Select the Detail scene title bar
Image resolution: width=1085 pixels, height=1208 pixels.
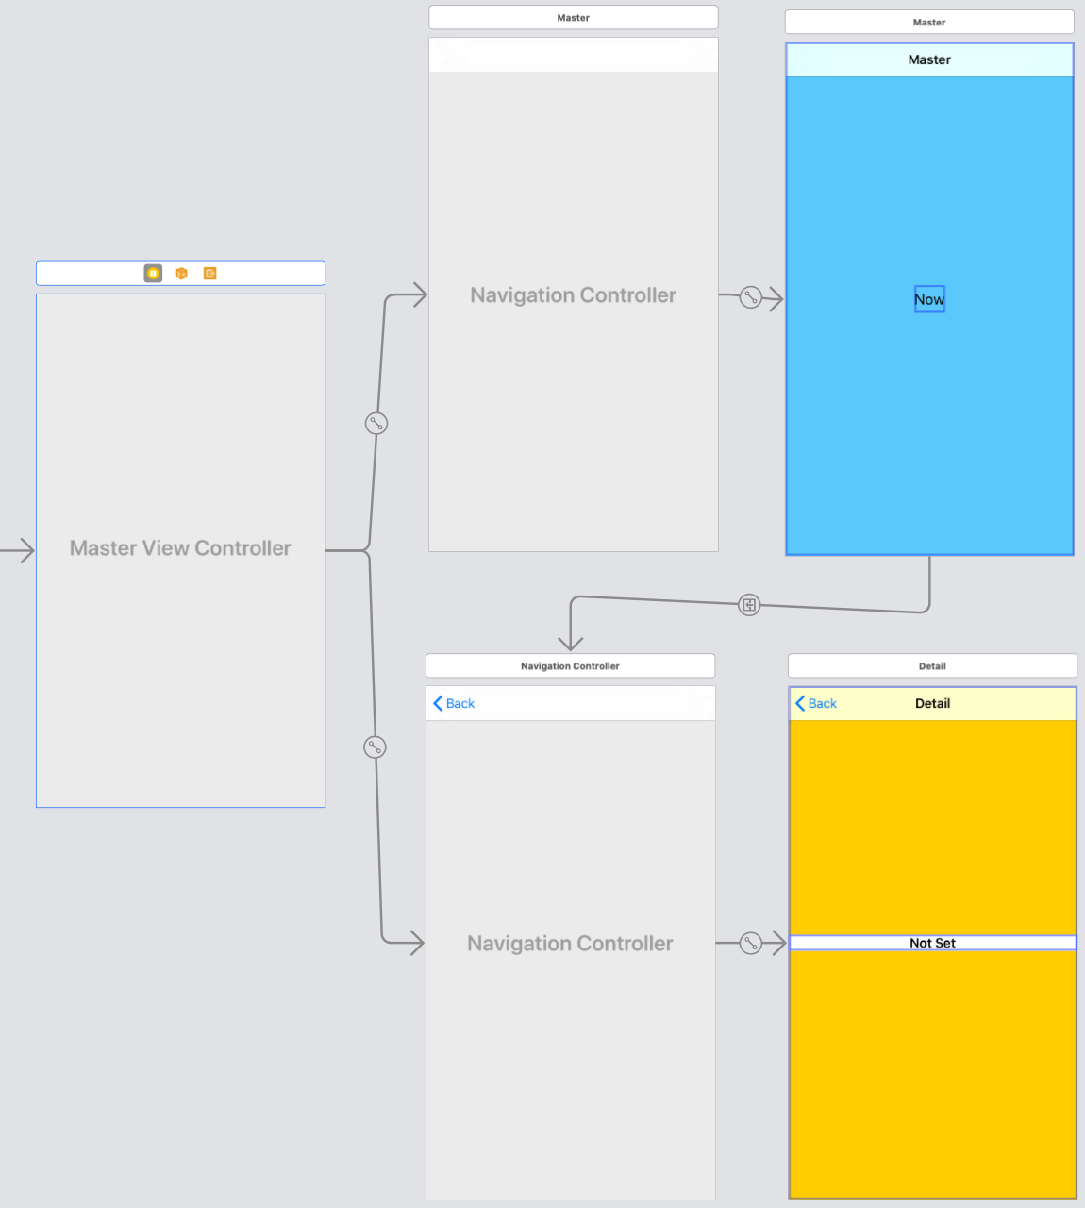point(932,666)
